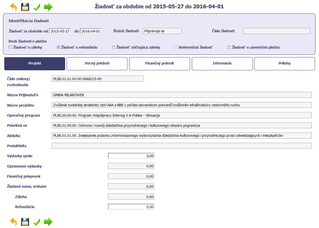
Task: Click the Prioritná os field
Action: tap(182, 125)
